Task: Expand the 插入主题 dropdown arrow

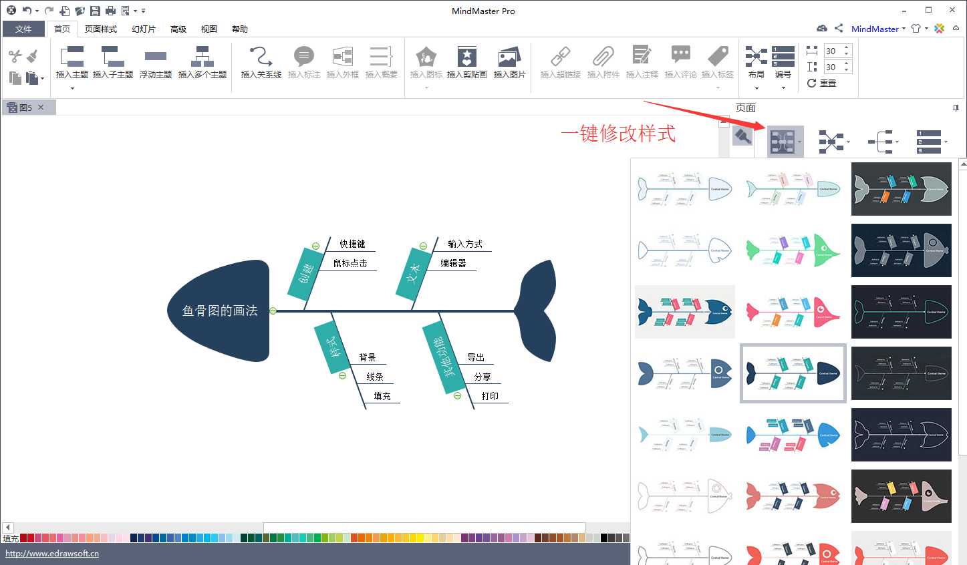Action: pyautogui.click(x=72, y=88)
